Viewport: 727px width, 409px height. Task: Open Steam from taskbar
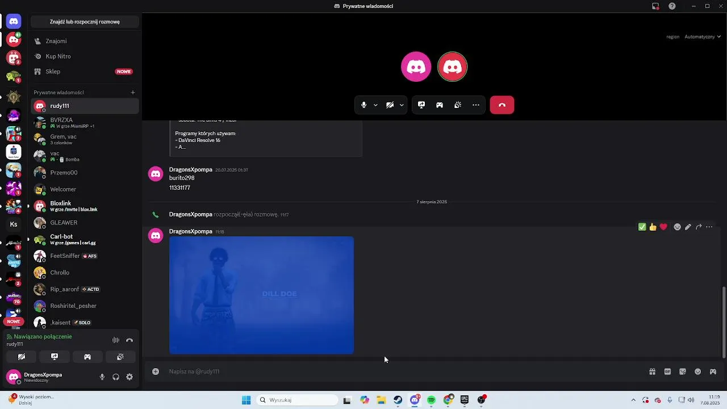(x=398, y=400)
